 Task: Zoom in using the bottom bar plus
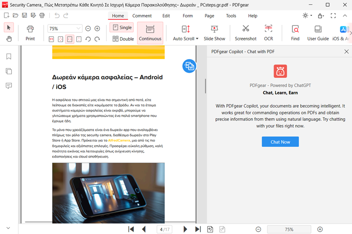tap(320, 229)
